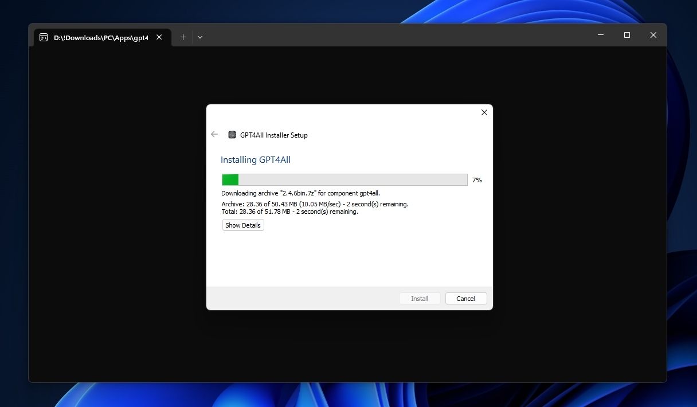This screenshot has height=407, width=697.
Task: Minimize the terminal window
Action: click(600, 35)
